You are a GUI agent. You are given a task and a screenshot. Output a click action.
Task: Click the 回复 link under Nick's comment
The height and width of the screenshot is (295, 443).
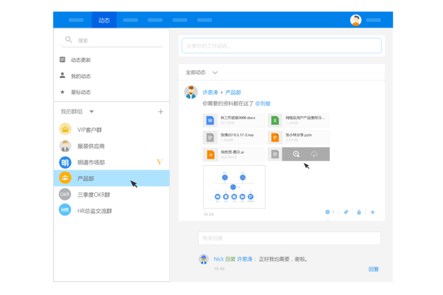[373, 269]
